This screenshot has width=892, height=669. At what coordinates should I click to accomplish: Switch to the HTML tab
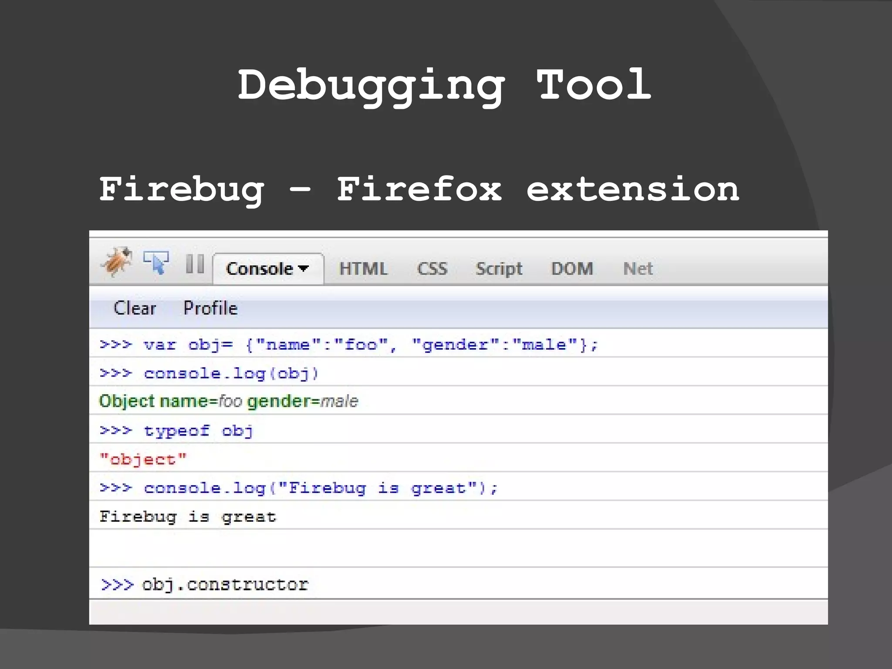[x=363, y=269]
